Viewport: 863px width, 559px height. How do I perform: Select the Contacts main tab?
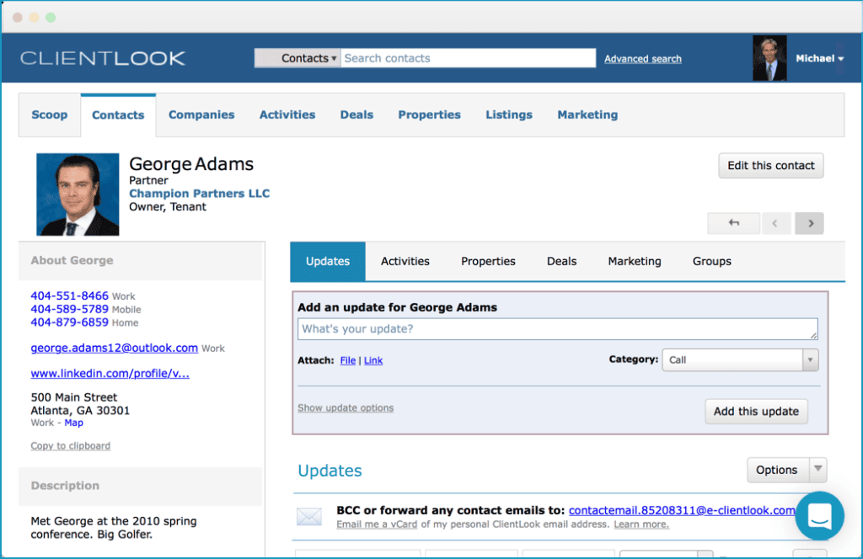[118, 115]
